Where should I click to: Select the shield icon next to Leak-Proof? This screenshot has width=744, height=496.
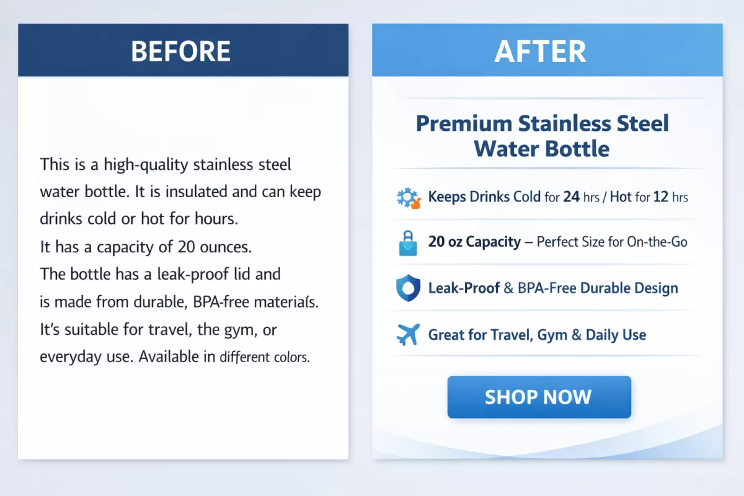408,288
